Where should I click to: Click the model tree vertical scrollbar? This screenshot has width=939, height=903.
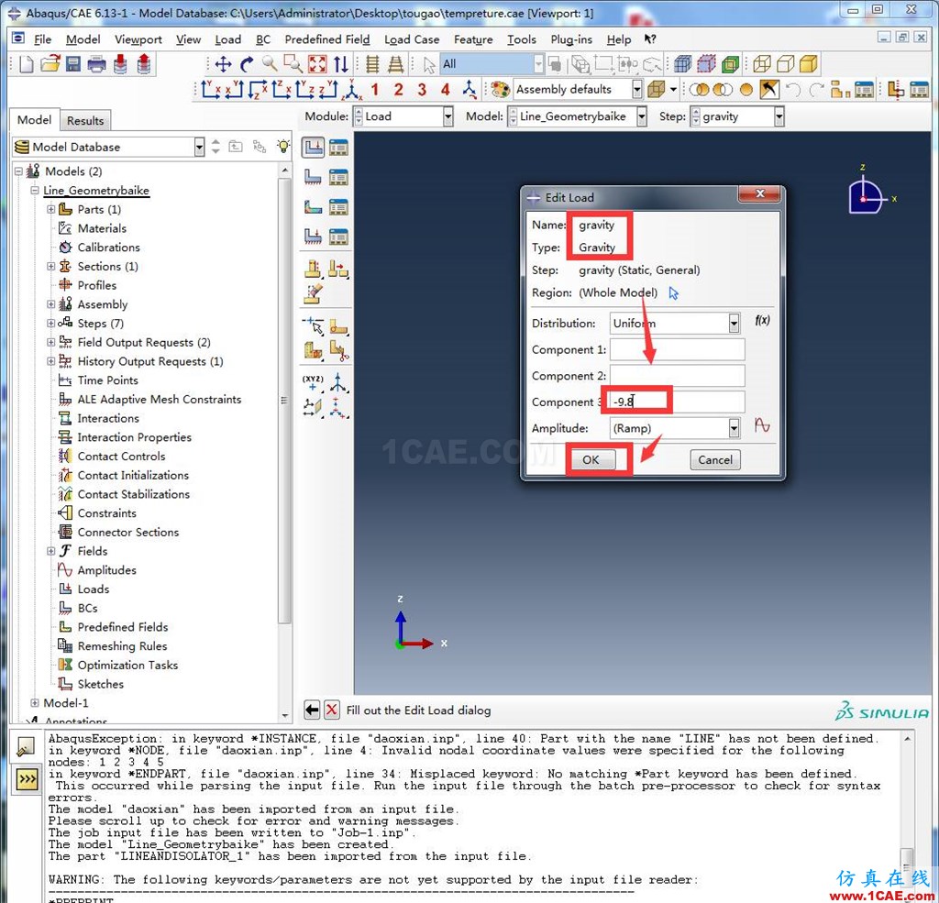click(x=285, y=402)
